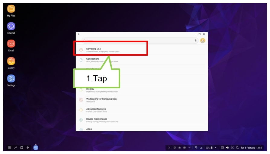Click the 100% battery indicator
This screenshot has width=270, height=154.
point(208,147)
